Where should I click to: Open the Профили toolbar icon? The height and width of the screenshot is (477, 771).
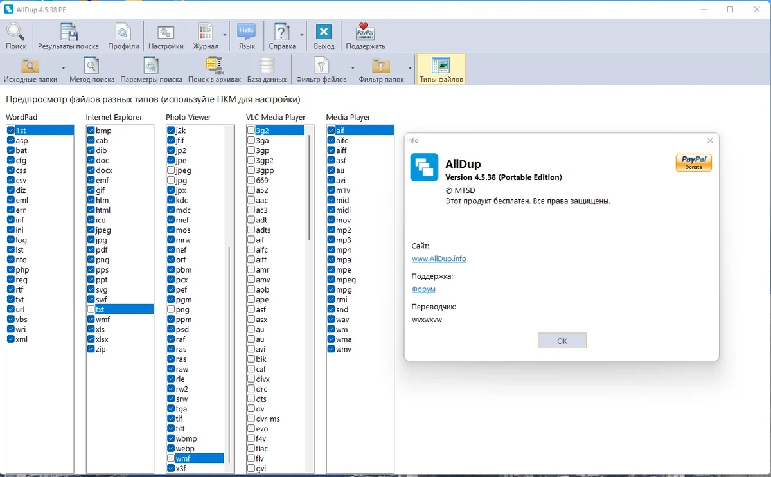pos(123,37)
